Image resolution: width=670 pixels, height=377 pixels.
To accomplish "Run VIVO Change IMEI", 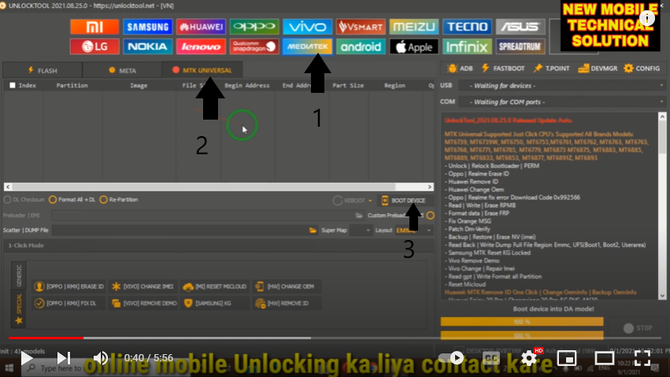I will click(143, 286).
